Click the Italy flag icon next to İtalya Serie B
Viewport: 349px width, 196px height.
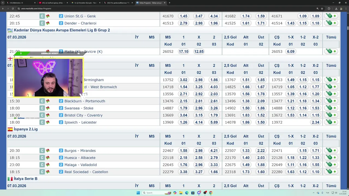10,179
